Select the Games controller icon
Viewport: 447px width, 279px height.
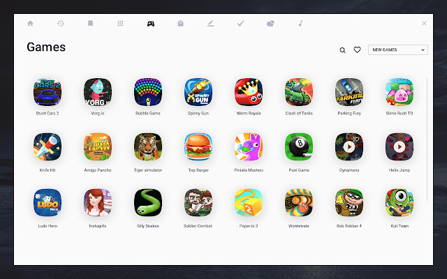pos(151,23)
